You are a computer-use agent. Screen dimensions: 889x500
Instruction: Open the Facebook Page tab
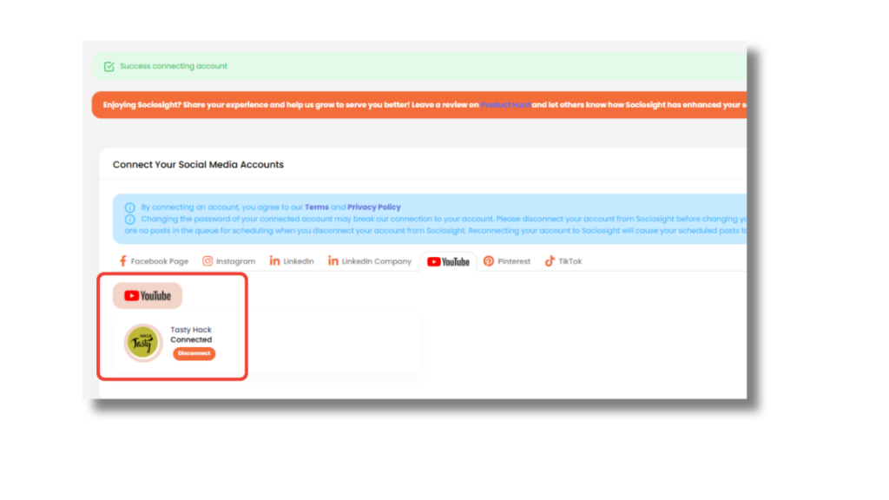pyautogui.click(x=154, y=261)
